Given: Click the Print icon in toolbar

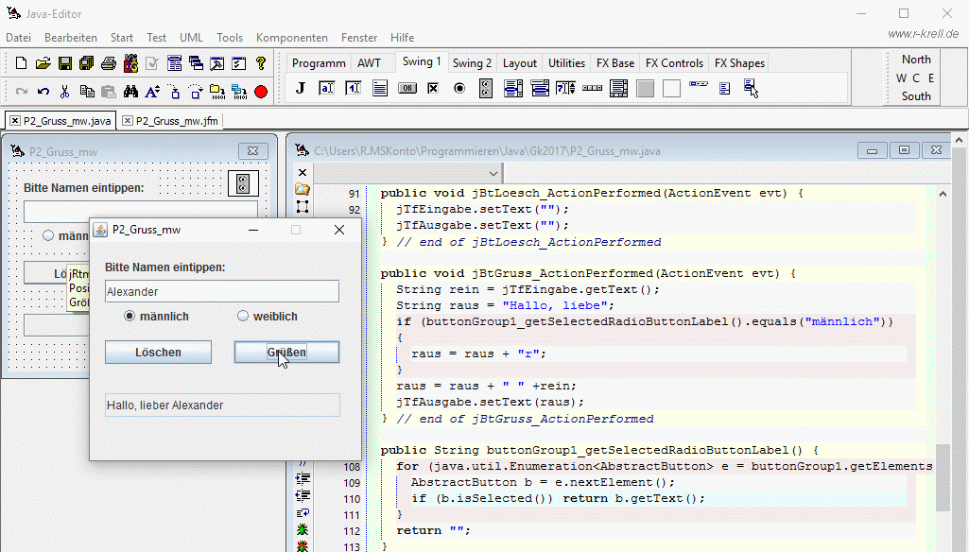Looking at the screenshot, I should click(x=109, y=63).
